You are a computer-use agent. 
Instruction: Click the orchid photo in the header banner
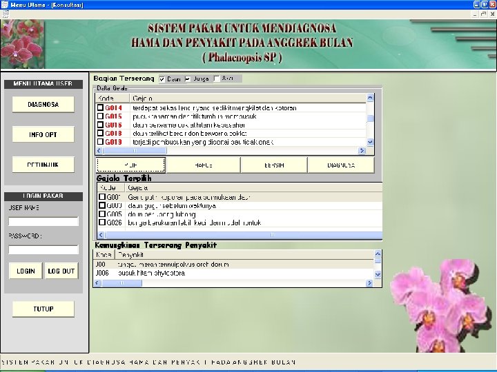22,44
